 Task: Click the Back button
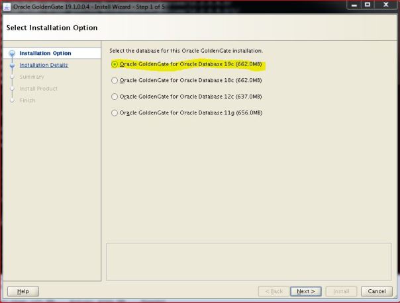(x=274, y=291)
